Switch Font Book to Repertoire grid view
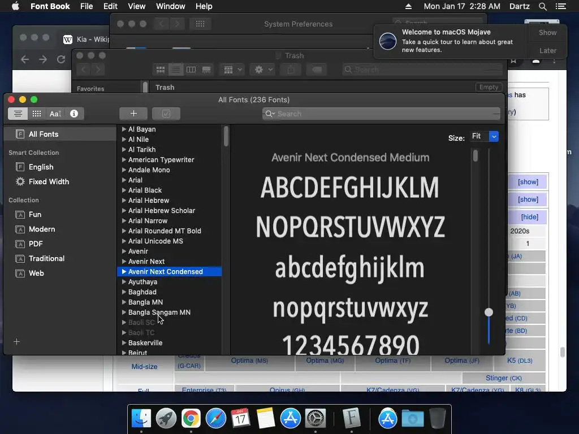The image size is (579, 434). 37,114
